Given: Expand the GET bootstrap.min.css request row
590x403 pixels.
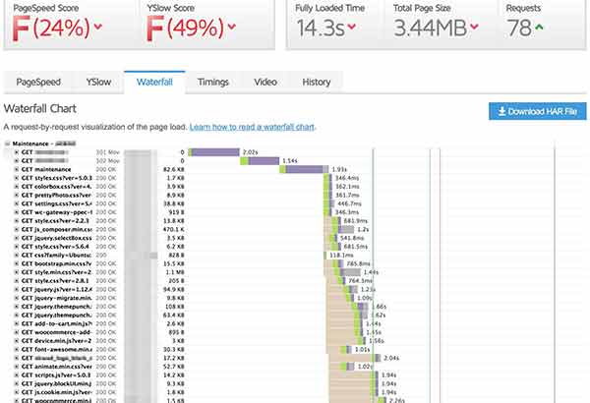Looking at the screenshot, I should (x=17, y=263).
